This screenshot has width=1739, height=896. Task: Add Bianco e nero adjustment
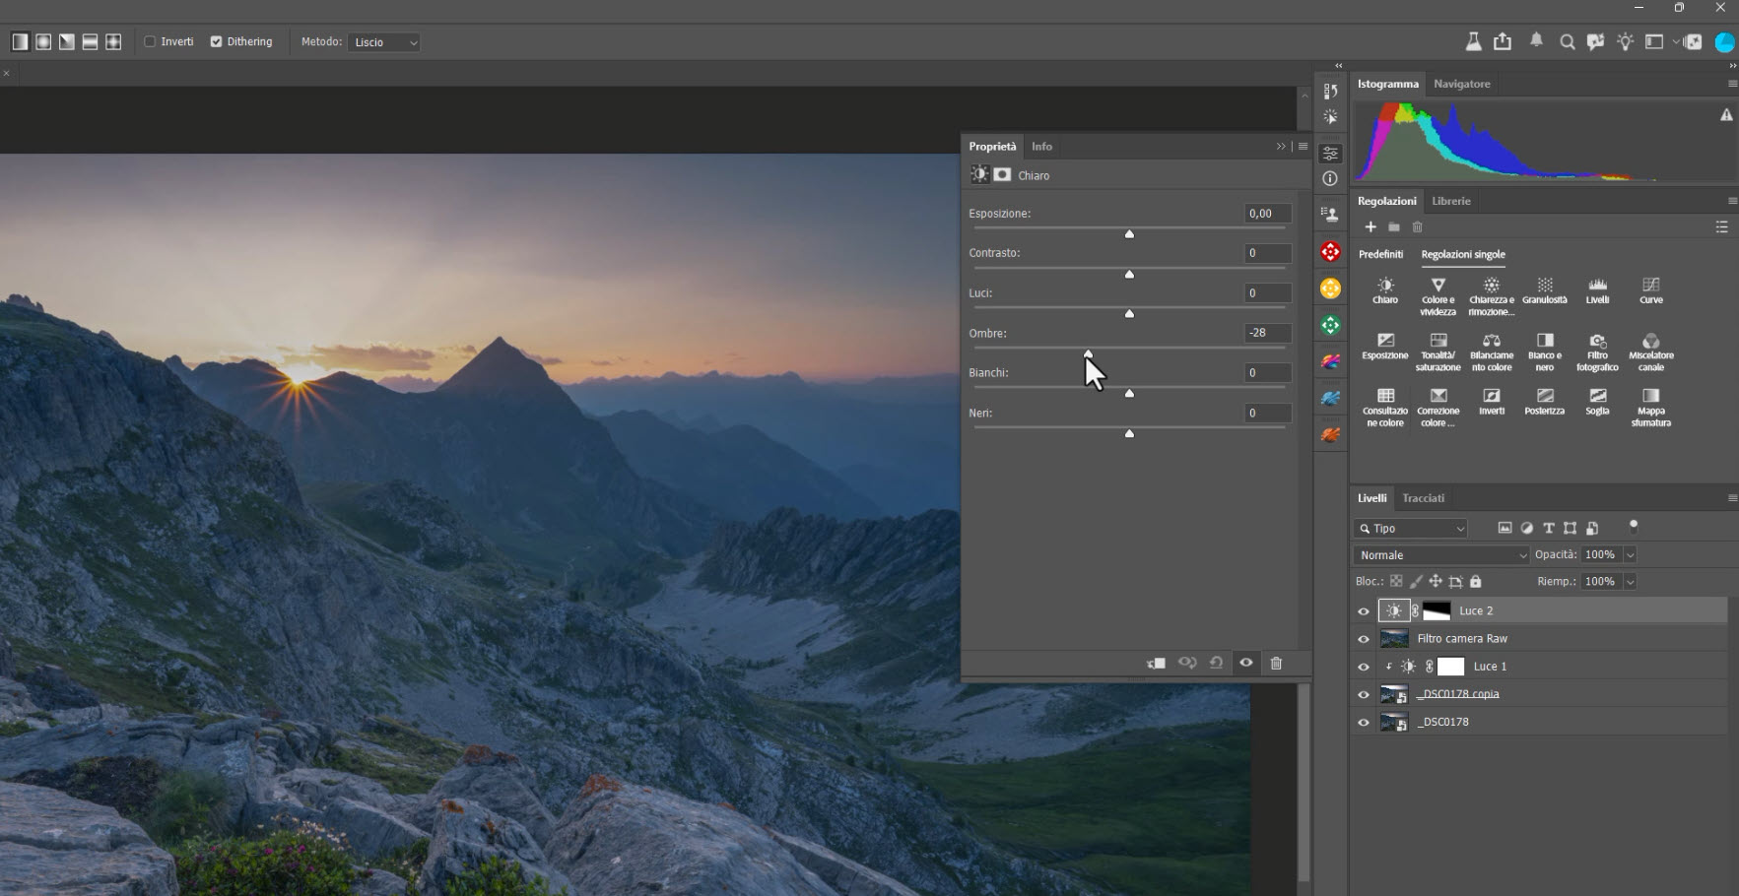click(1544, 352)
